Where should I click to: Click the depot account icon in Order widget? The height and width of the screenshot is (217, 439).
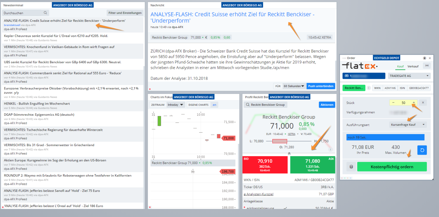pyautogui.click(x=346, y=76)
